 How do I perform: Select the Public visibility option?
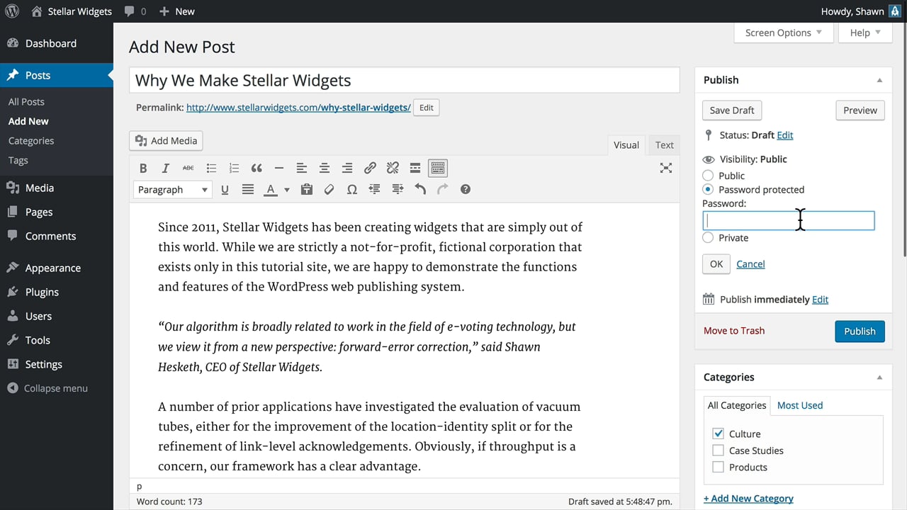(708, 176)
